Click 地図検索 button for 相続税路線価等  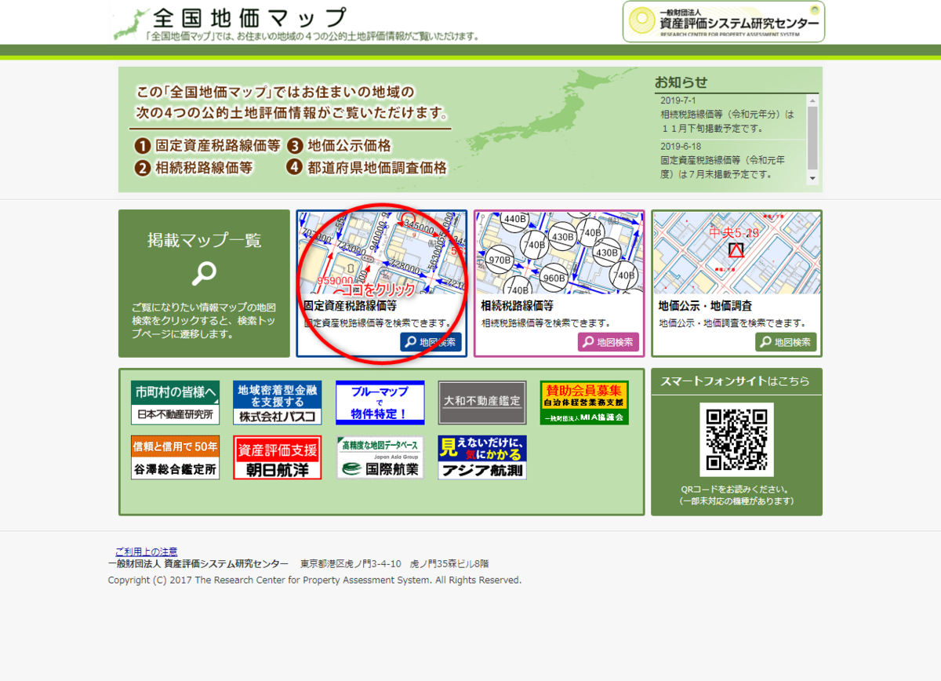coord(609,342)
